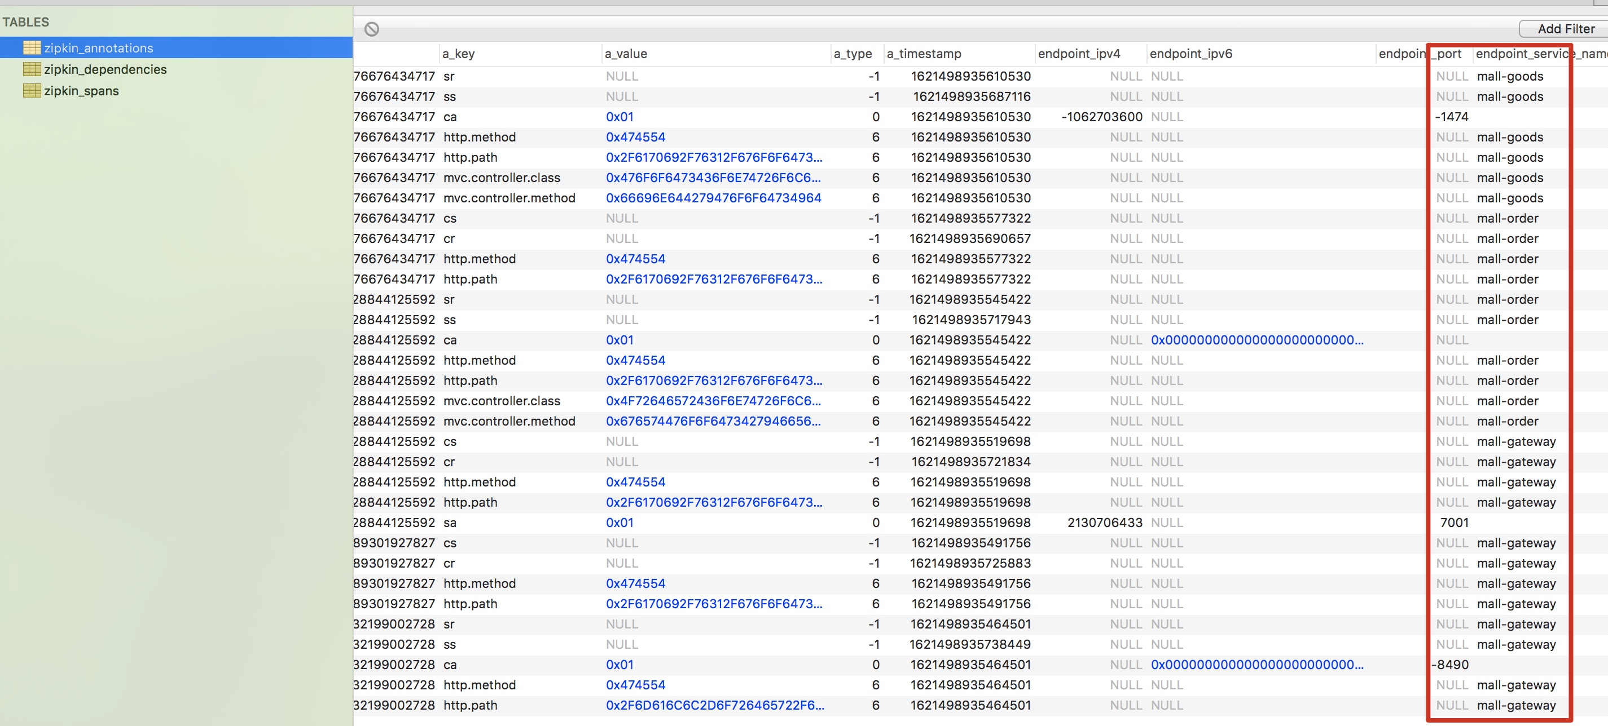Click the cr key in the 89301927827 row
This screenshot has height=726, width=1608.
pyautogui.click(x=449, y=563)
